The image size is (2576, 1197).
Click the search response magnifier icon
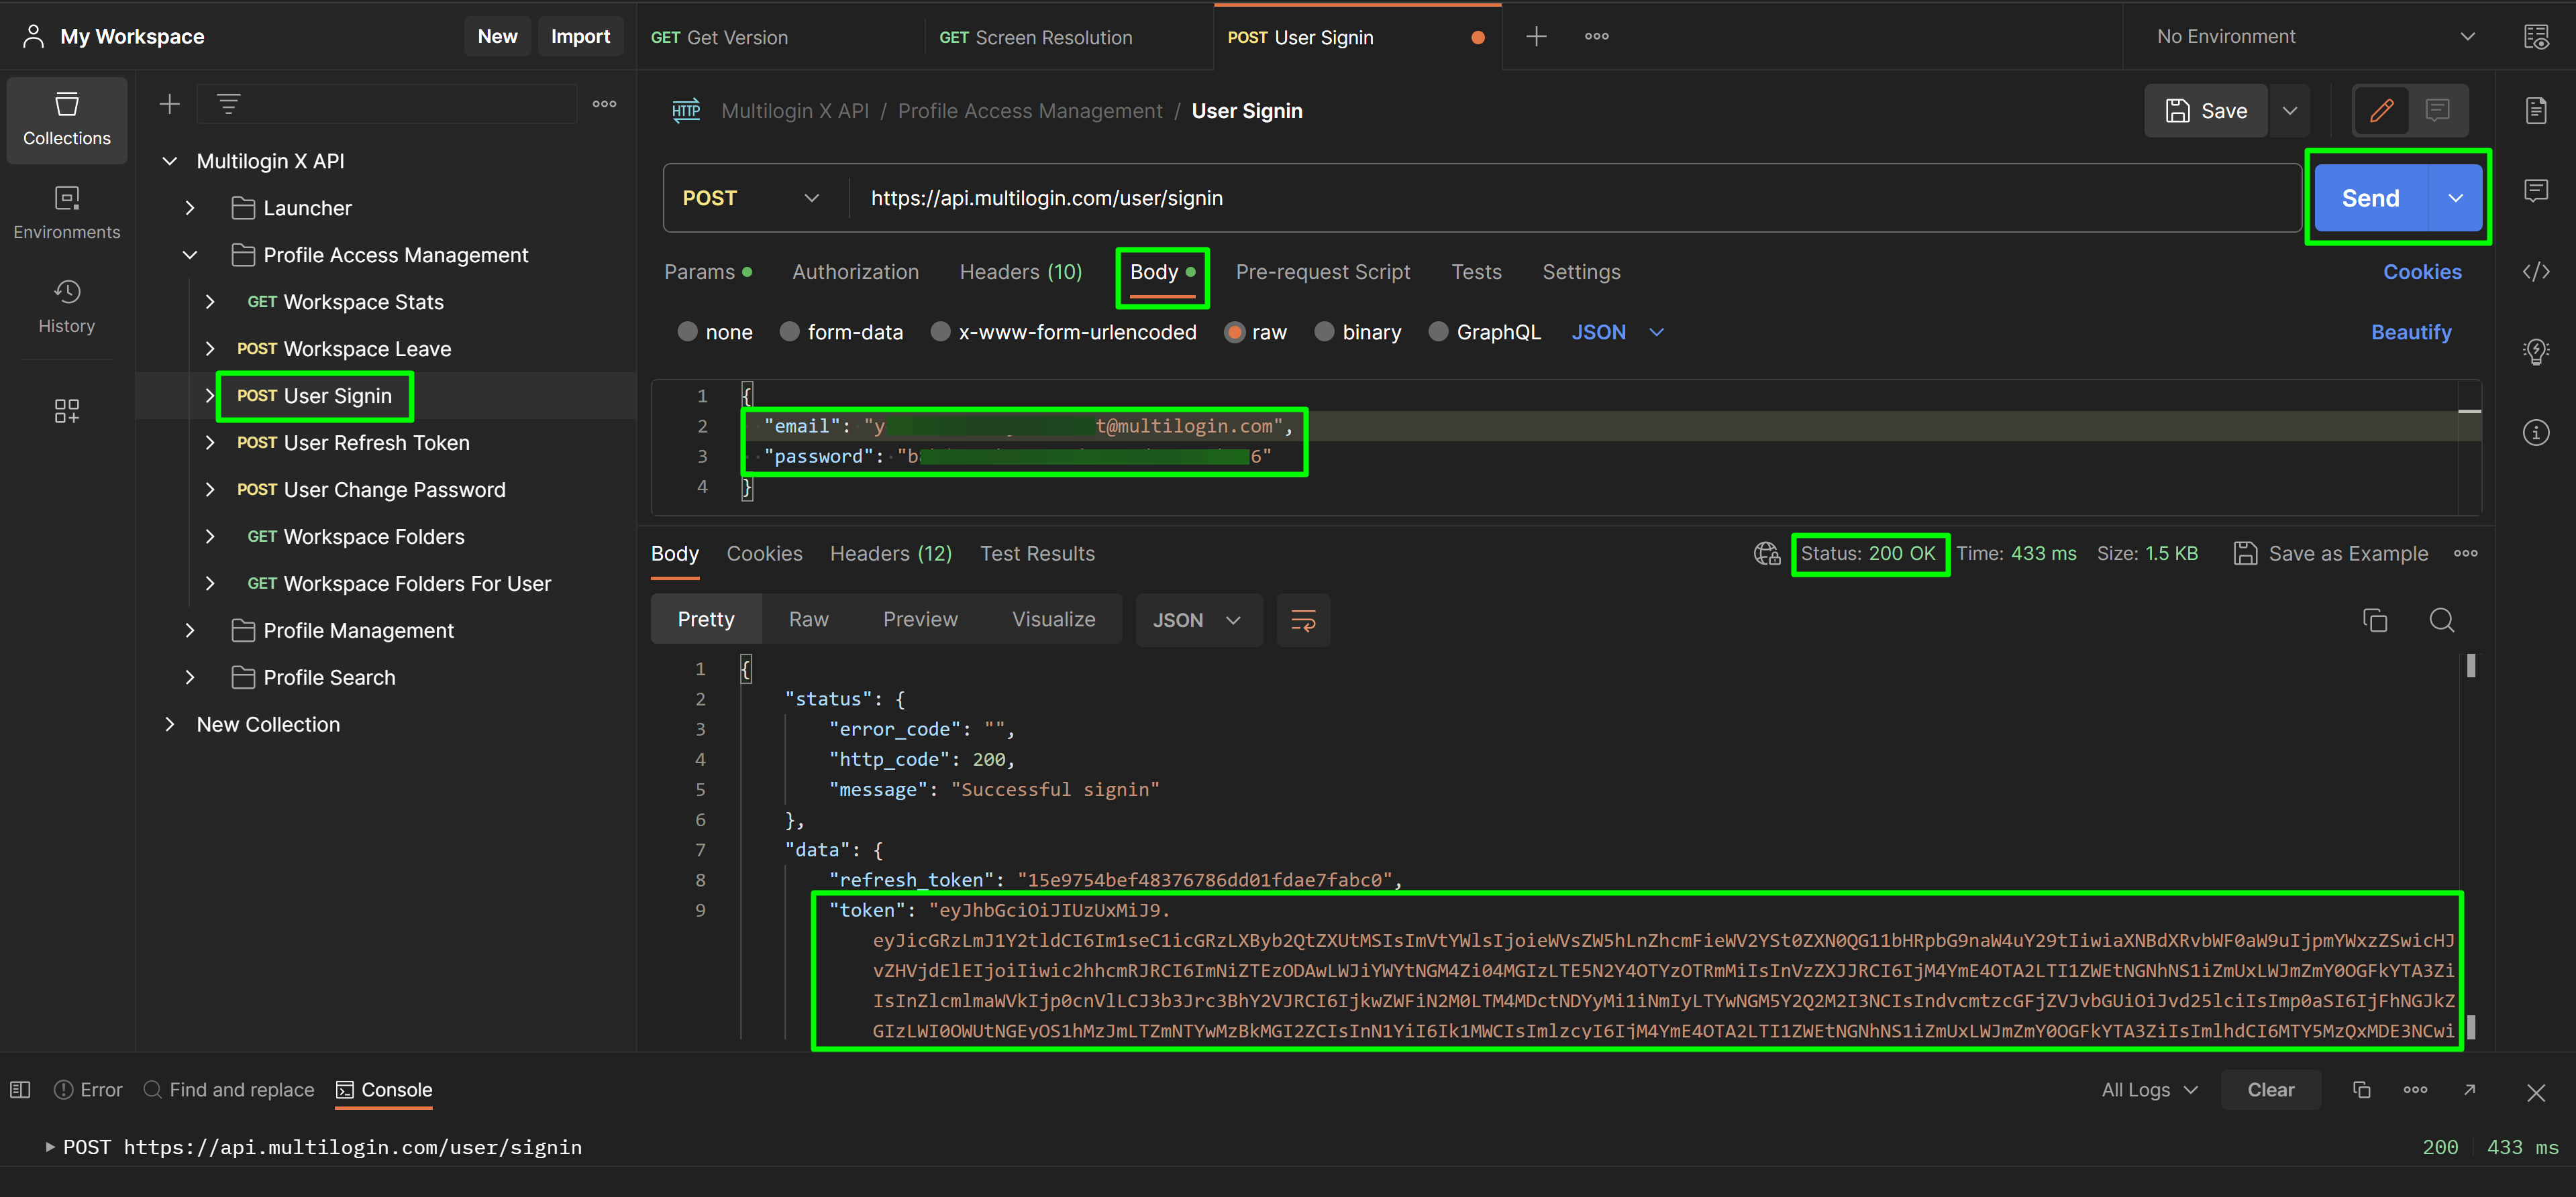(x=2441, y=620)
